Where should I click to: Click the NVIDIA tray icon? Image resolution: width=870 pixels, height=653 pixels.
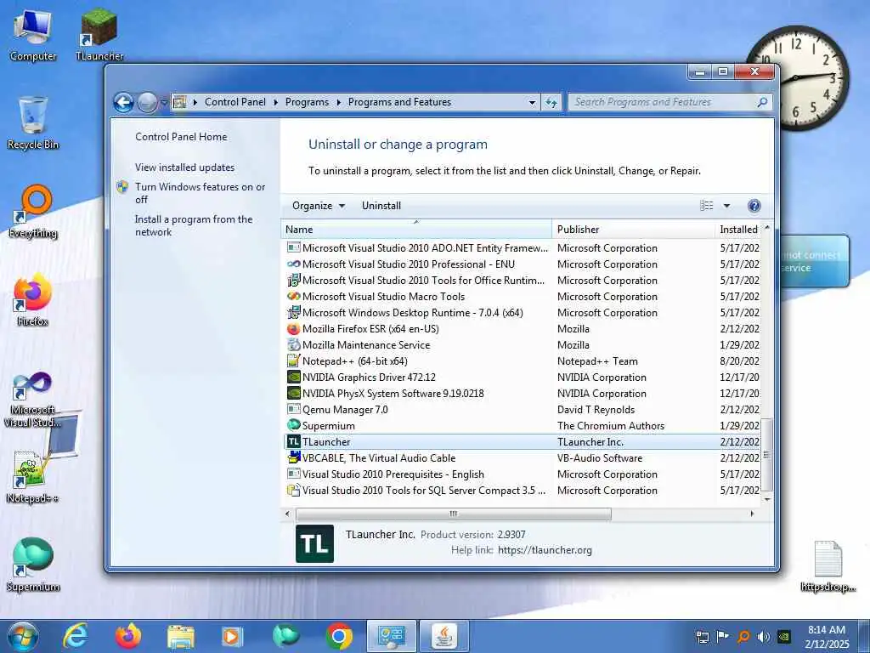pyautogui.click(x=784, y=637)
